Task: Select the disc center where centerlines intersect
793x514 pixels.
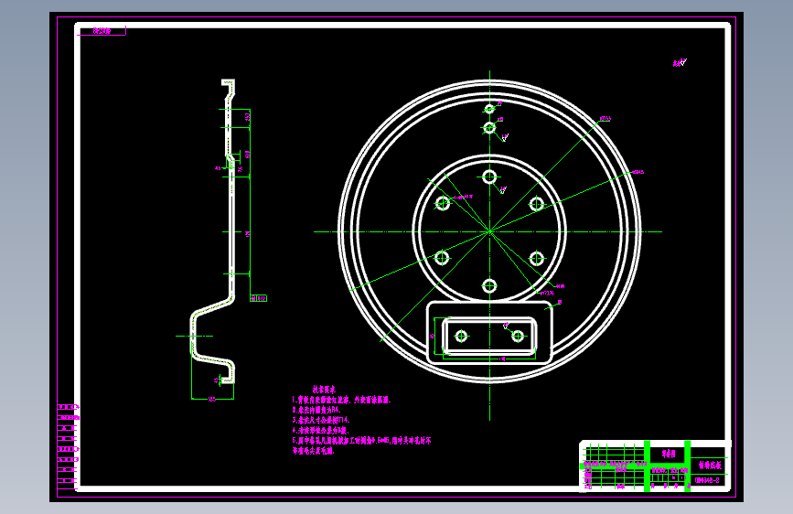Action: click(x=489, y=231)
